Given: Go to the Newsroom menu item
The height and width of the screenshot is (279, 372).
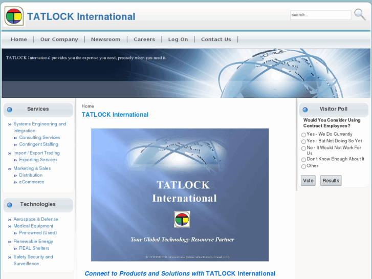Looking at the screenshot, I should pos(105,39).
